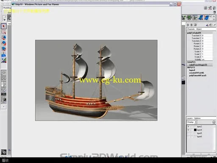The image size is (217, 163).
Task: Click the speed circle icon above Channel Box
Action: coord(211,25)
